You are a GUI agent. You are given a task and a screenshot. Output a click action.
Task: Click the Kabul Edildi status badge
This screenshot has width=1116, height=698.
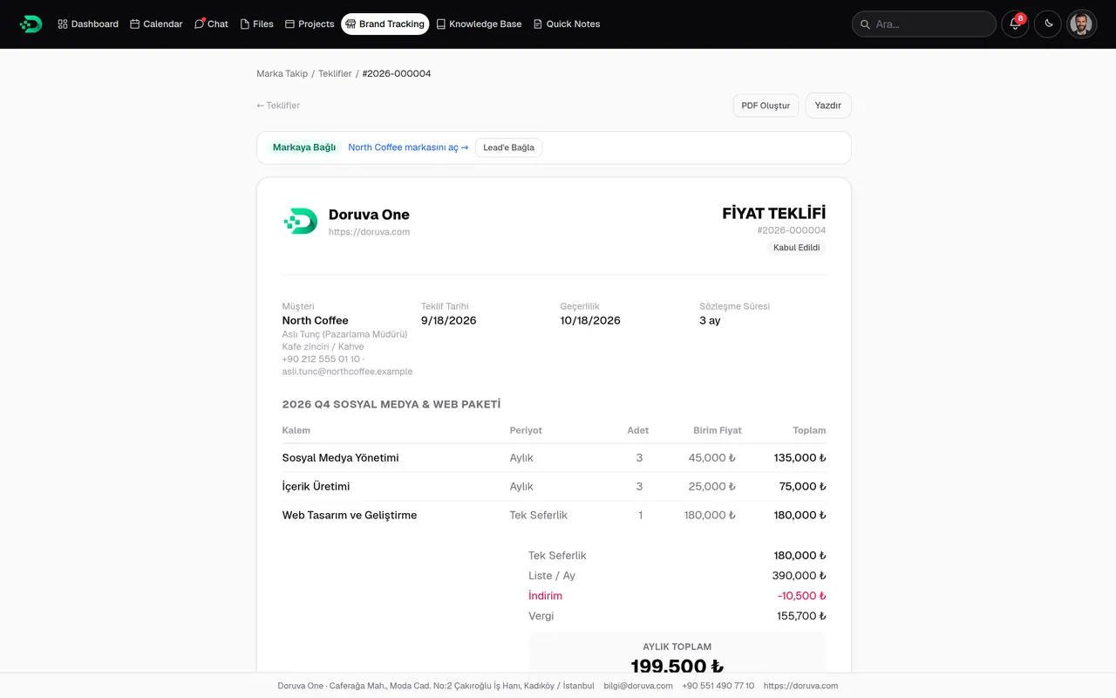(797, 248)
